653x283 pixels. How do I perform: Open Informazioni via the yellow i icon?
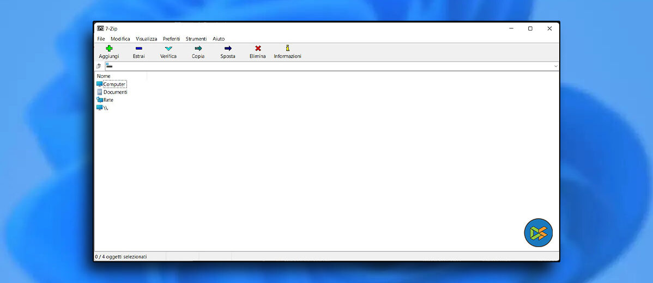coord(287,48)
